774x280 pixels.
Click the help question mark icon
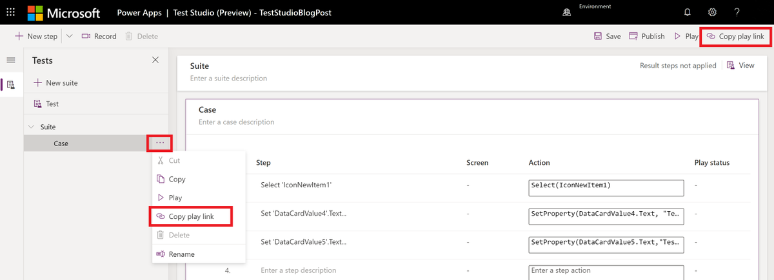click(737, 12)
